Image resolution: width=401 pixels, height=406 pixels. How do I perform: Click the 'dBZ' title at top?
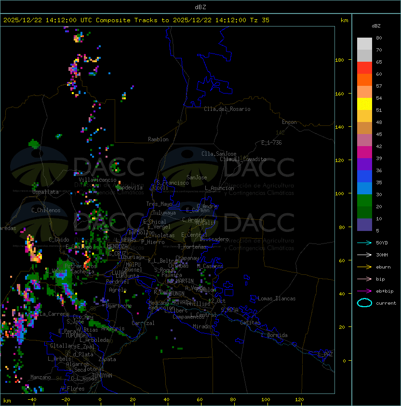click(x=200, y=7)
